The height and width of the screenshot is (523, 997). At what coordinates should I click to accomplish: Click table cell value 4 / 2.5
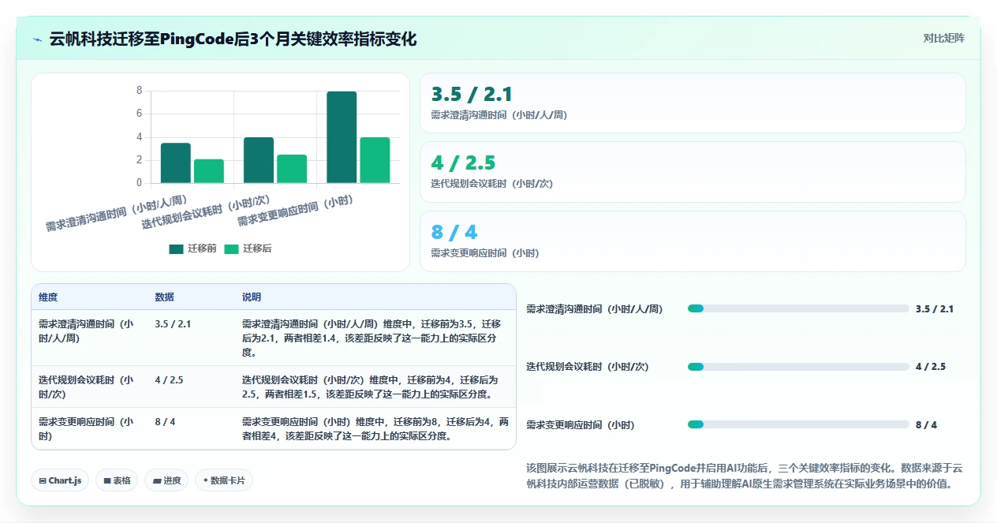point(169,380)
